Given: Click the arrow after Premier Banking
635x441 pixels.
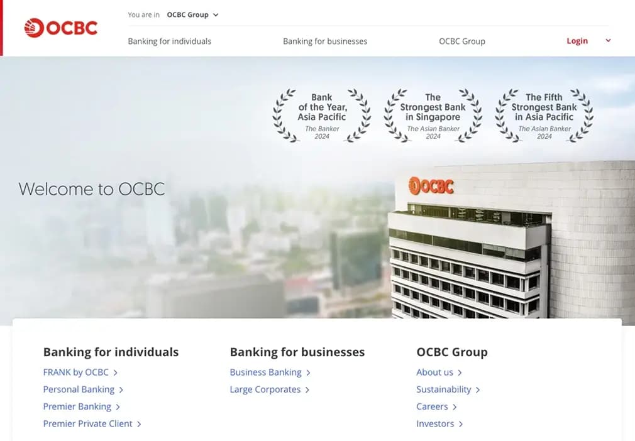Looking at the screenshot, I should [x=118, y=407].
